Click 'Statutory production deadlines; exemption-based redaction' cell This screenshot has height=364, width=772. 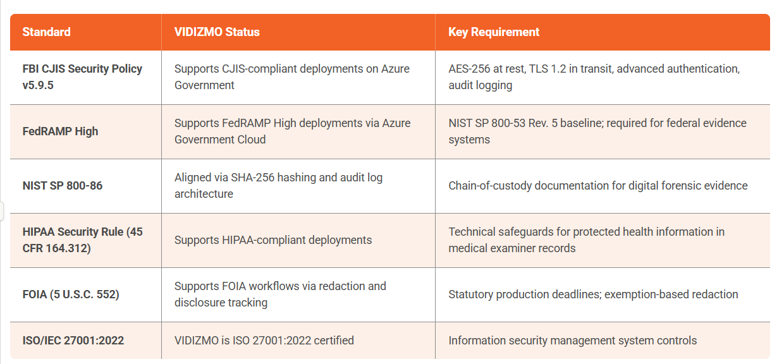tap(603, 294)
